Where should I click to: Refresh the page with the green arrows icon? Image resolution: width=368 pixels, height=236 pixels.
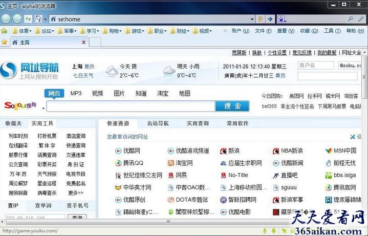(x=28, y=19)
